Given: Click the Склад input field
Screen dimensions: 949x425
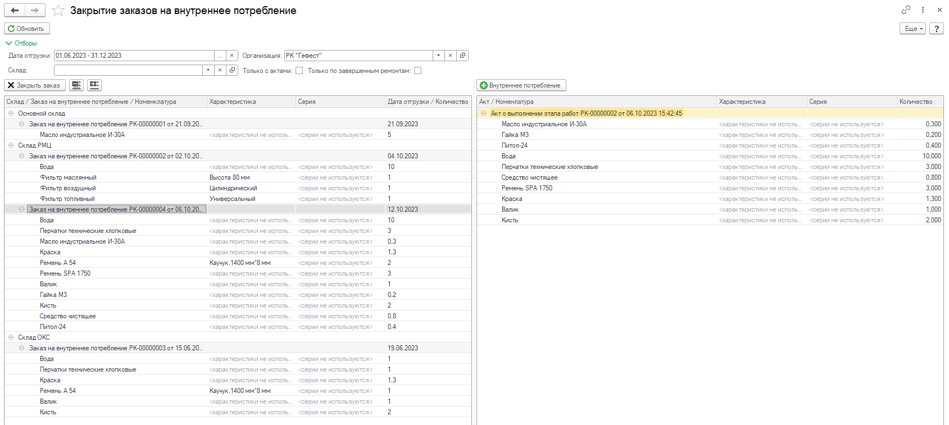Looking at the screenshot, I should coord(128,70).
